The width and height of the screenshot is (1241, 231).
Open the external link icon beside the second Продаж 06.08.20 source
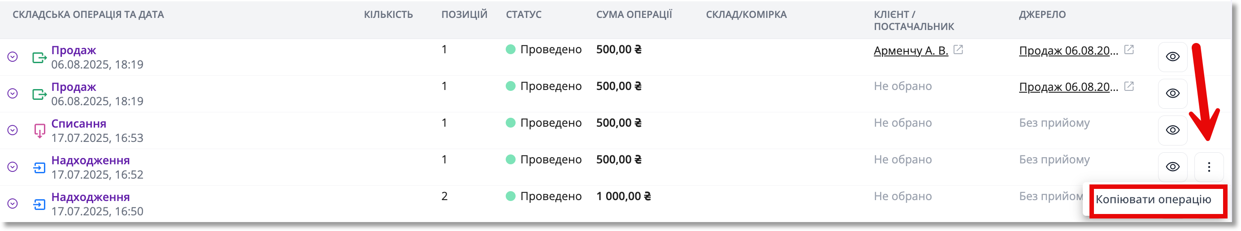tap(1129, 86)
